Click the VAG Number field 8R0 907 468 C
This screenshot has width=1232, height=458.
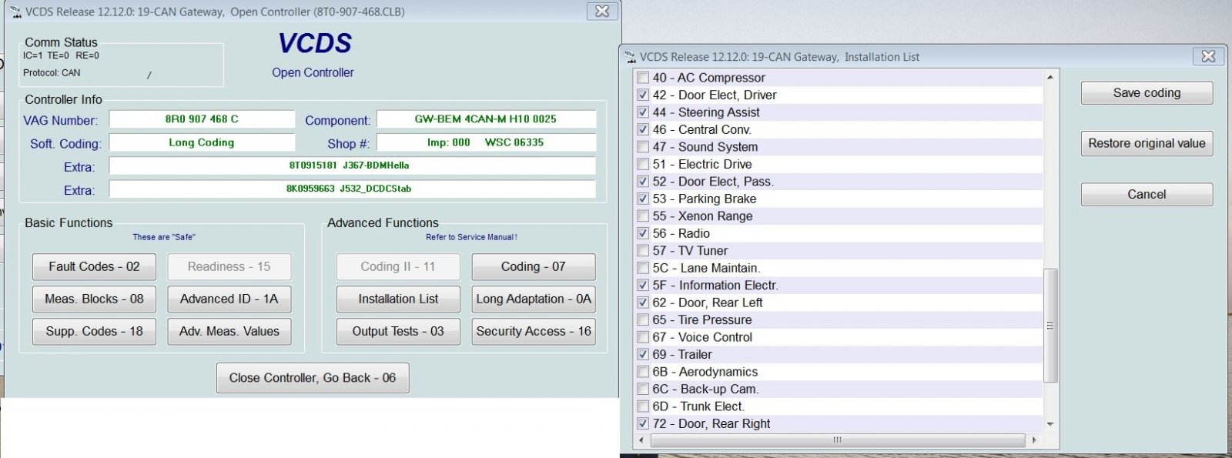[x=202, y=119]
